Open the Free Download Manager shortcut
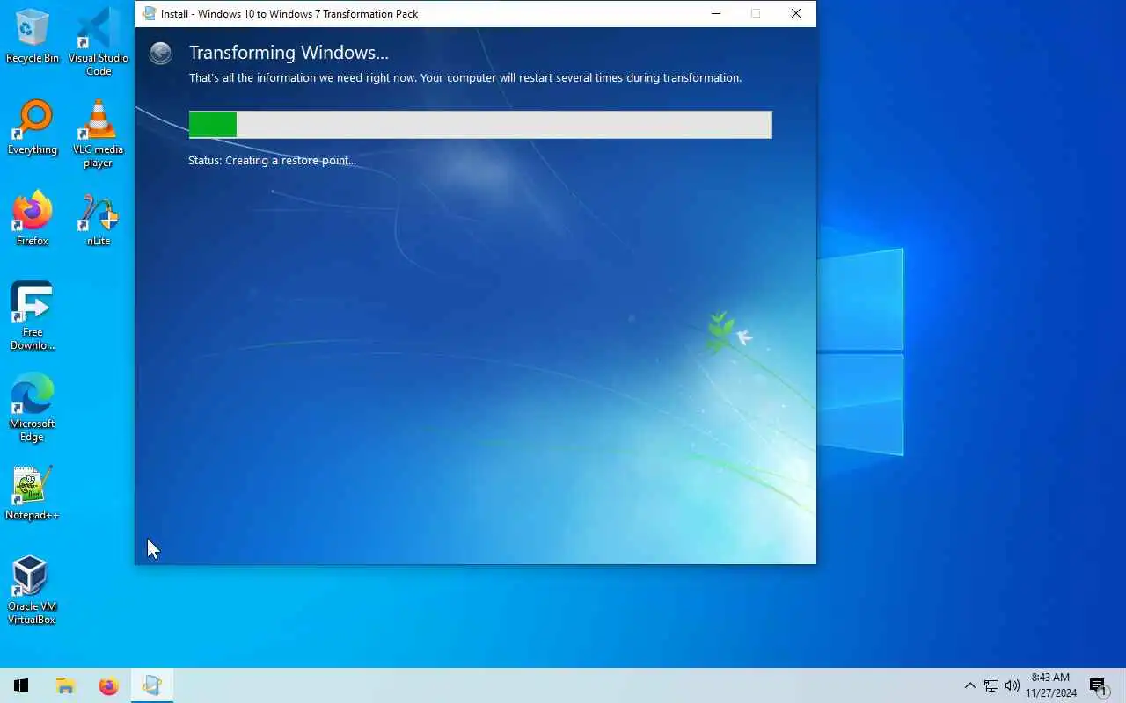Image resolution: width=1126 pixels, height=703 pixels. point(33,316)
